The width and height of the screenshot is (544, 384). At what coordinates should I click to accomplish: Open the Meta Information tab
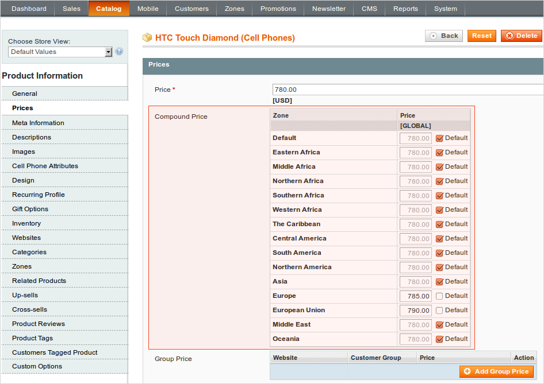click(65, 123)
